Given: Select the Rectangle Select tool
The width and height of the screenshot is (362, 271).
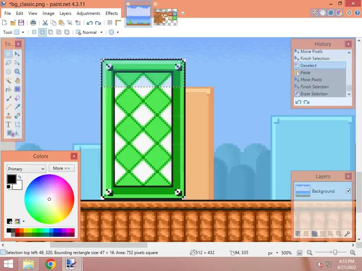Looking at the screenshot, I should coord(8,54).
